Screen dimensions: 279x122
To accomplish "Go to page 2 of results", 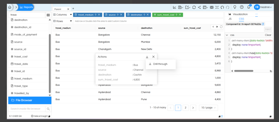I will click(x=186, y=107).
